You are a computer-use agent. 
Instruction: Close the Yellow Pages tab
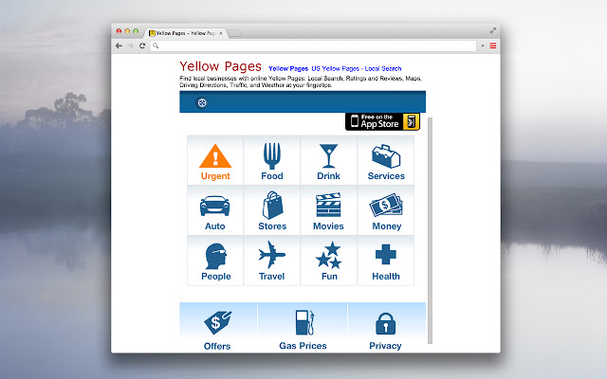(221, 33)
